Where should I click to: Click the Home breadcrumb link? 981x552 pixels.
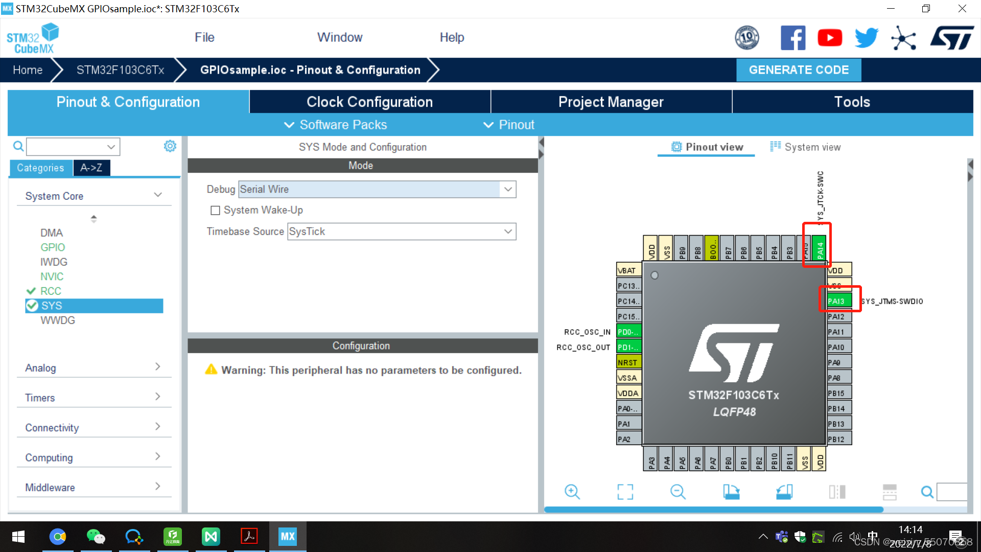(28, 70)
